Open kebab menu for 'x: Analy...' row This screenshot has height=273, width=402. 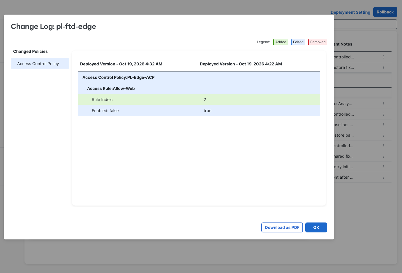(x=383, y=104)
